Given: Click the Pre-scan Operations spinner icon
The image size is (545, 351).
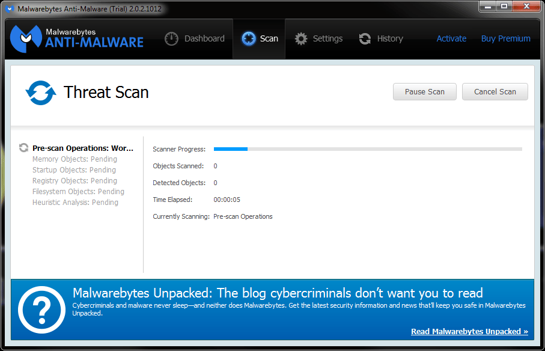Looking at the screenshot, I should [x=24, y=148].
